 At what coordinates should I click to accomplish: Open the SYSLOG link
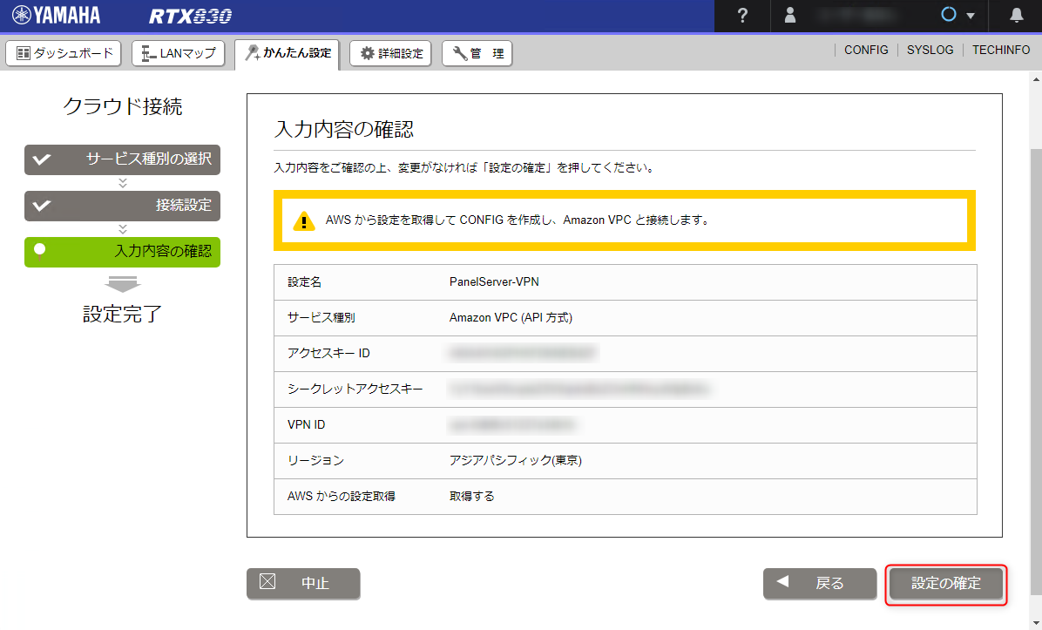click(930, 51)
